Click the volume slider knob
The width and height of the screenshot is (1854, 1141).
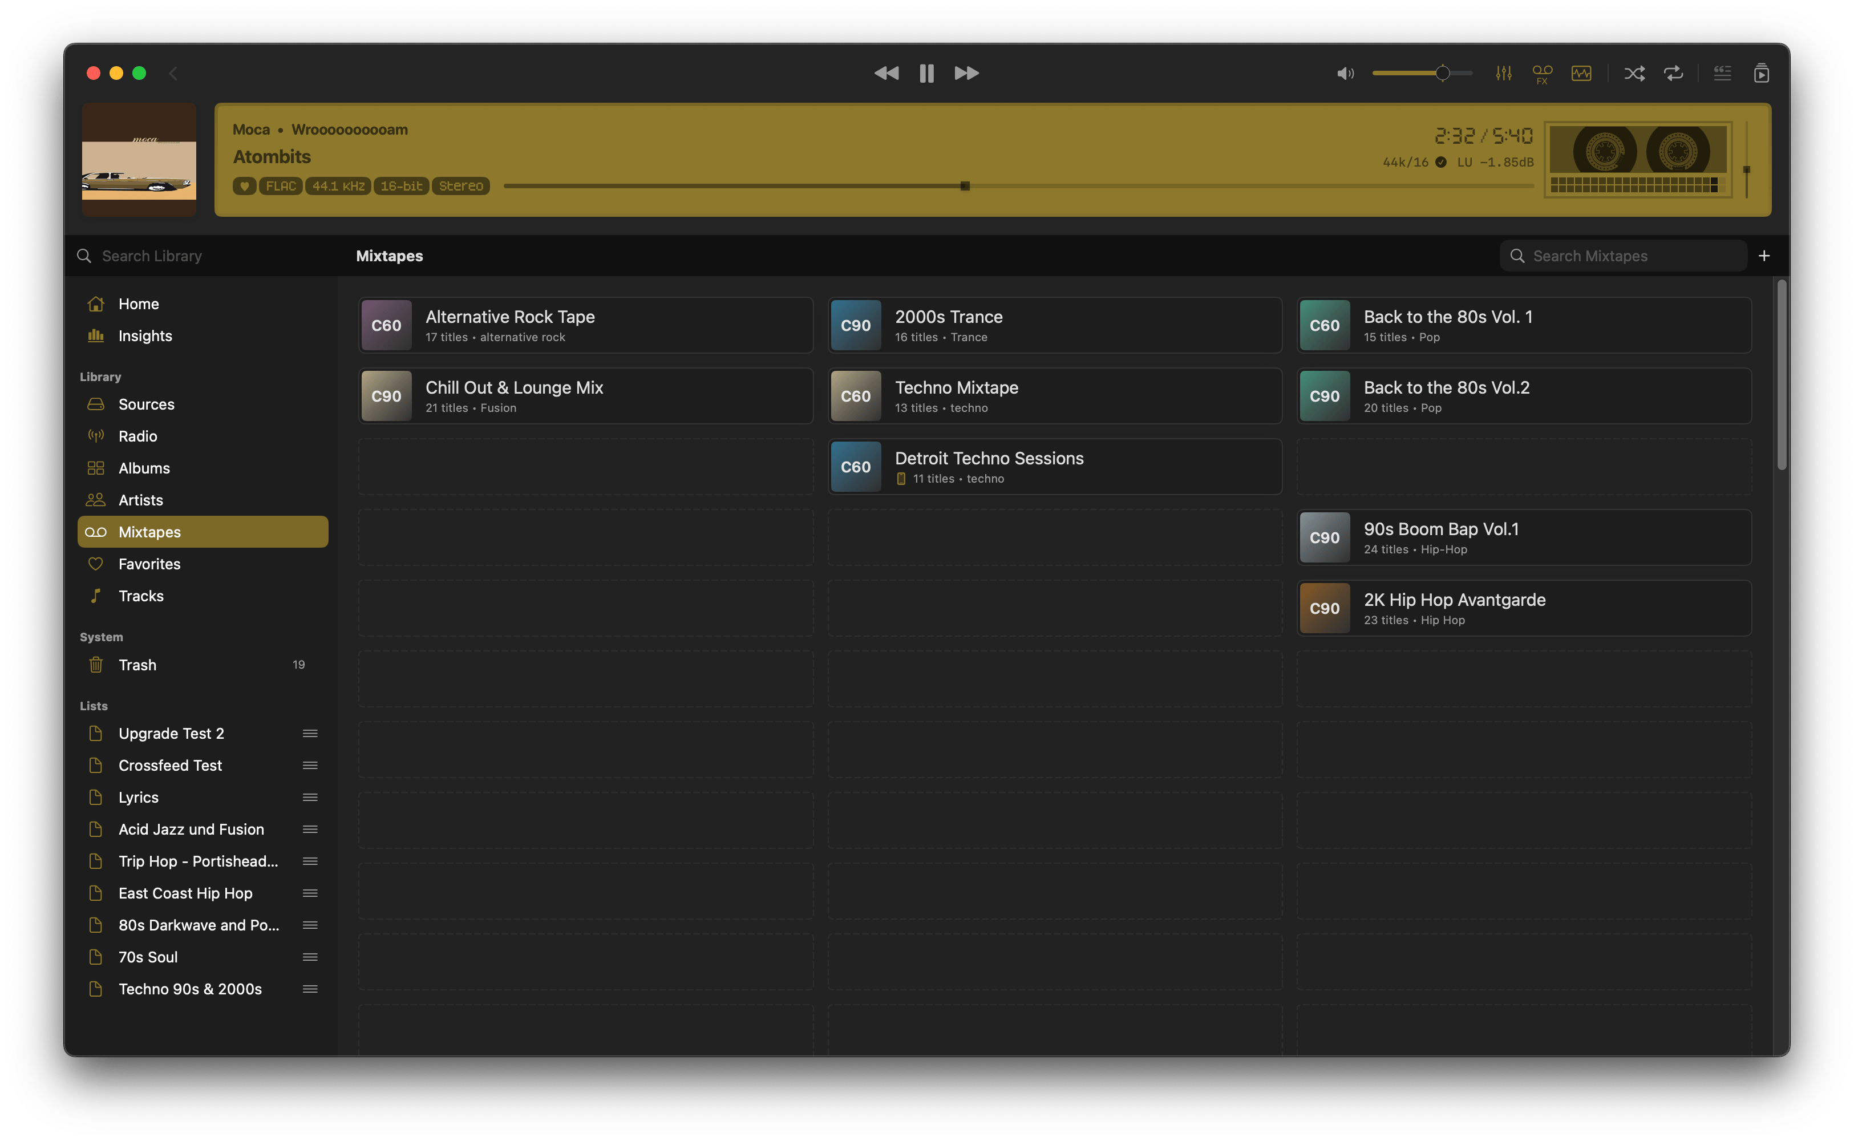[x=1442, y=73]
